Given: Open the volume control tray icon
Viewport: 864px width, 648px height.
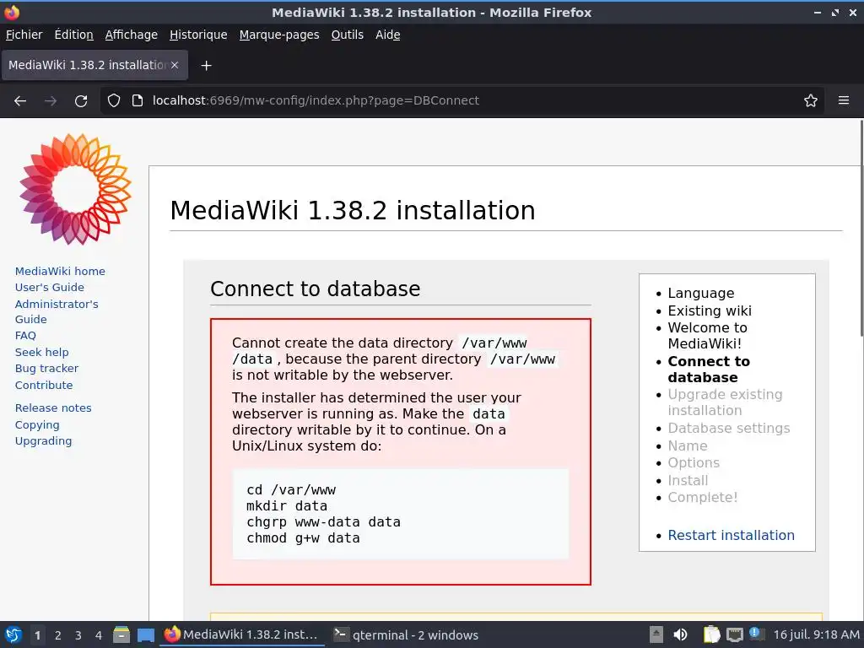Looking at the screenshot, I should point(681,634).
